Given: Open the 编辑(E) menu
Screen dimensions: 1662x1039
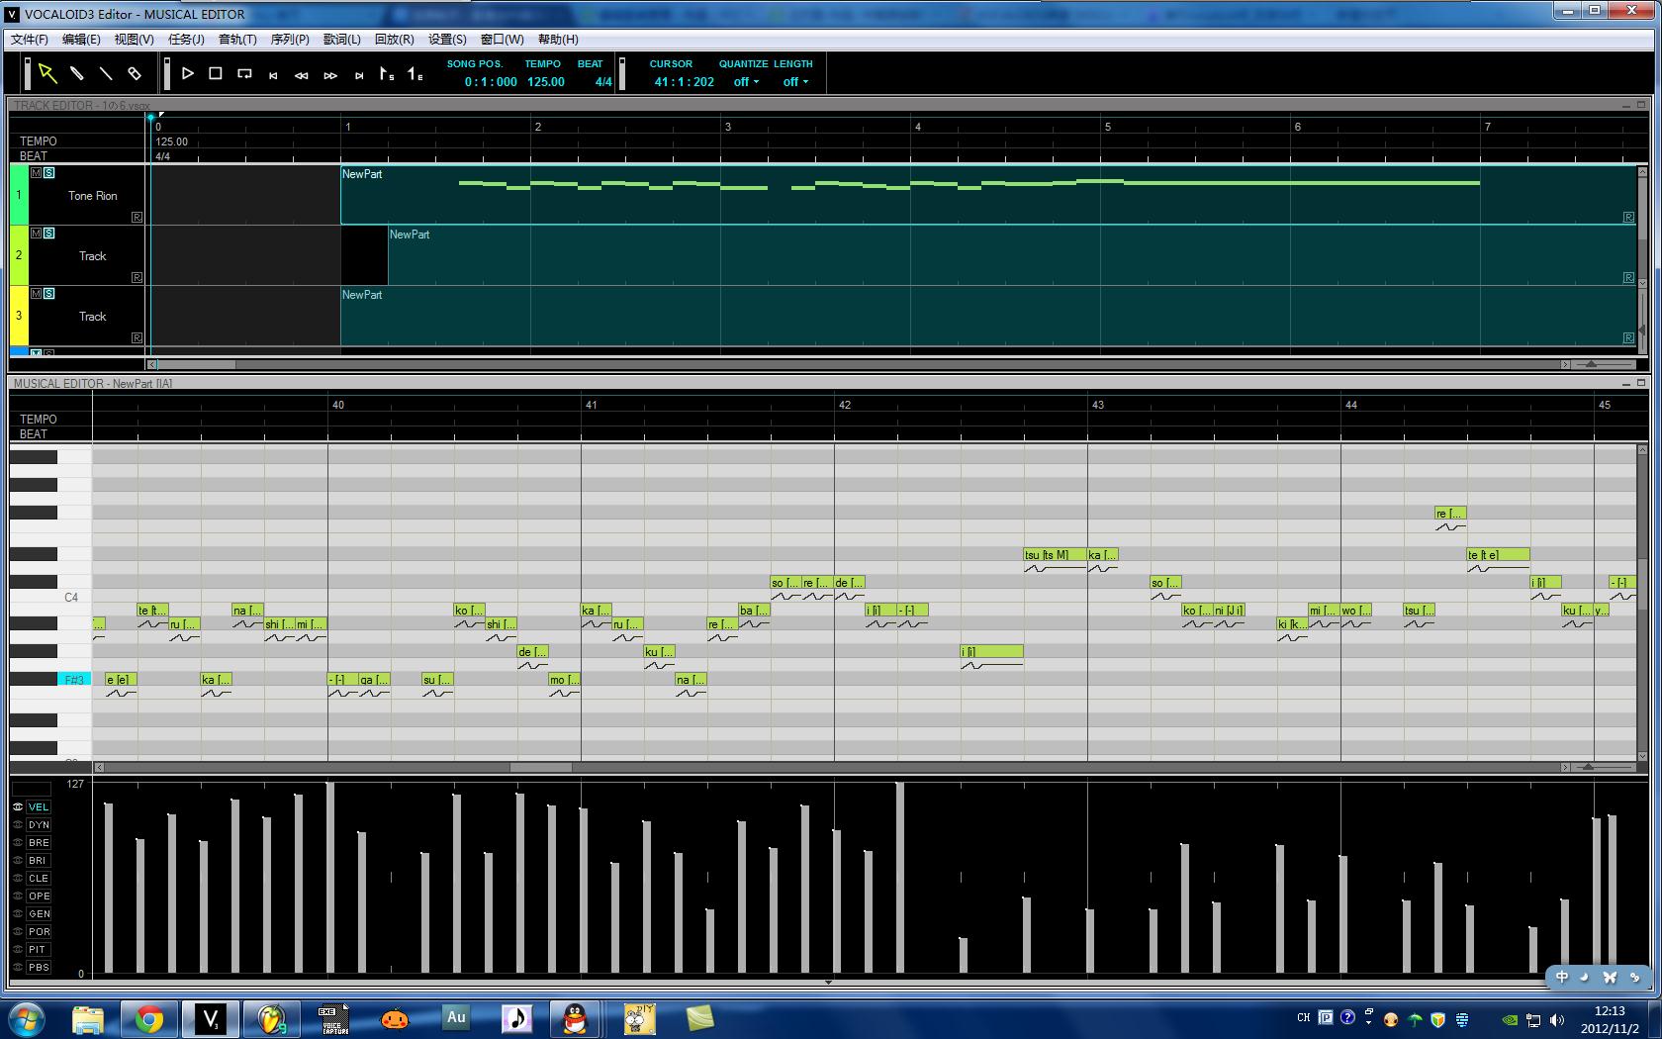Looking at the screenshot, I should [x=81, y=40].
